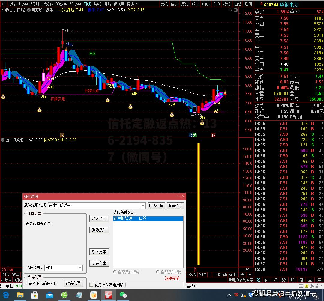Switch to the 月线 monthly chart

[x=108, y=4]
